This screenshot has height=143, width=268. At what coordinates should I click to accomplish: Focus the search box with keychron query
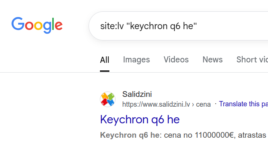click(178, 26)
